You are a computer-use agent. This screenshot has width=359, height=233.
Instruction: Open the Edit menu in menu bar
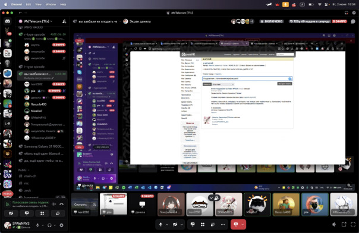point(29,4)
